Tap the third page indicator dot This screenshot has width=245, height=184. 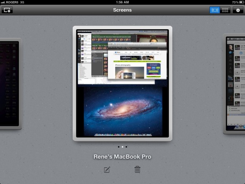126,147
